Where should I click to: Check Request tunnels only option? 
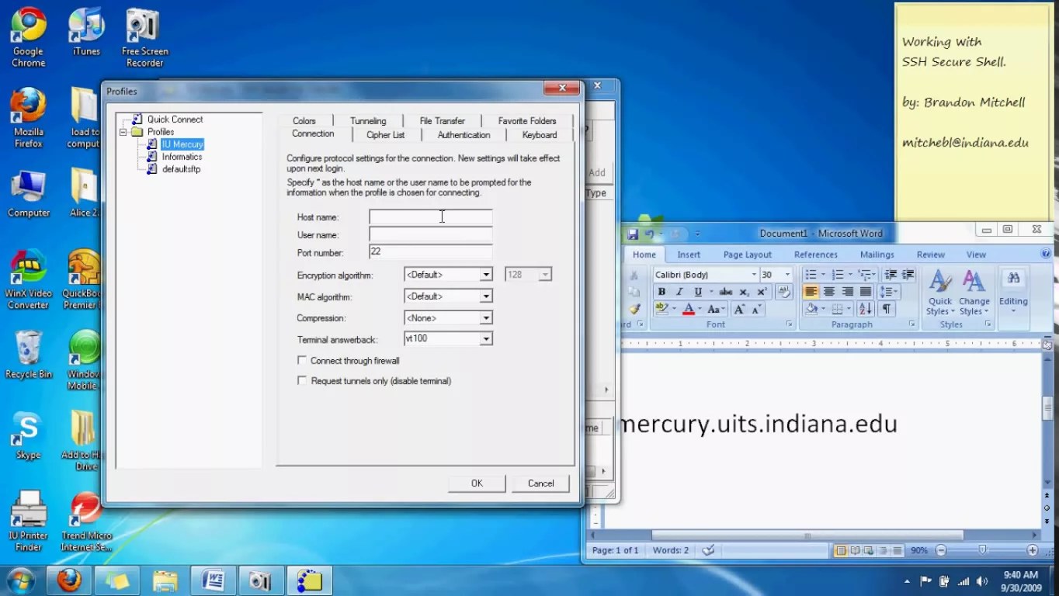click(x=302, y=380)
